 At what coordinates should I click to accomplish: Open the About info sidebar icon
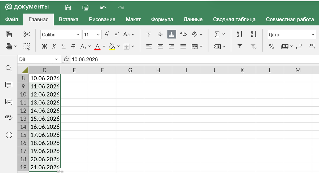[x=9, y=135]
